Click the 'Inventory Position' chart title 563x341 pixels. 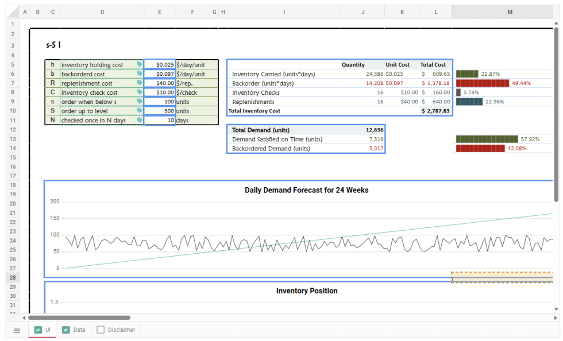[x=307, y=290]
